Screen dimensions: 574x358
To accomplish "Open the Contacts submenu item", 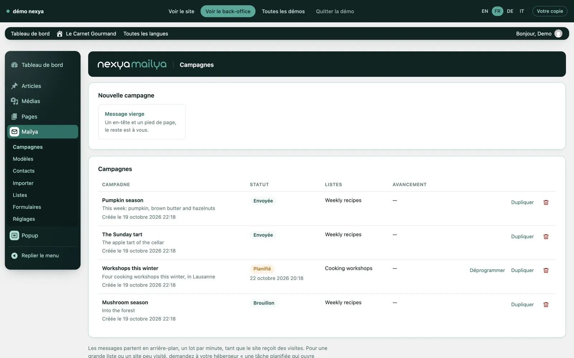I will pos(24,171).
